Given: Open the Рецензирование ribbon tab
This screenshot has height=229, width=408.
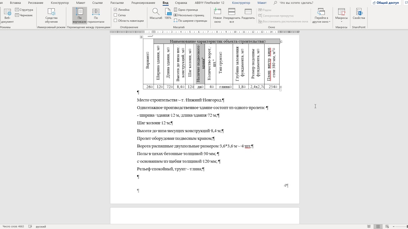Looking at the screenshot, I should (x=143, y=3).
